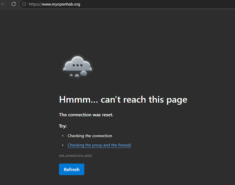The width and height of the screenshot is (235, 185).
Task: Select the 'Checking the connection' list item text
Action: 90,136
